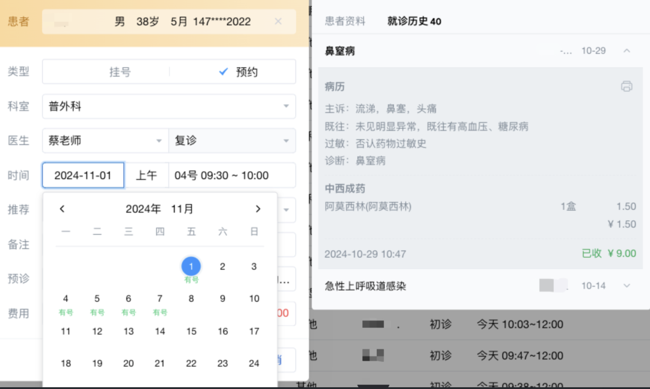
Task: Click the date field 2024-11-01
Action: point(83,176)
